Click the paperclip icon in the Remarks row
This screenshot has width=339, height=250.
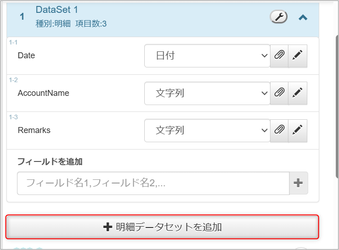pos(279,130)
